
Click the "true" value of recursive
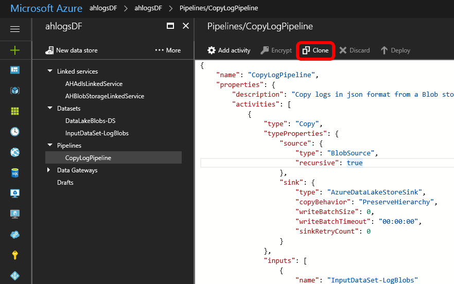click(x=355, y=163)
